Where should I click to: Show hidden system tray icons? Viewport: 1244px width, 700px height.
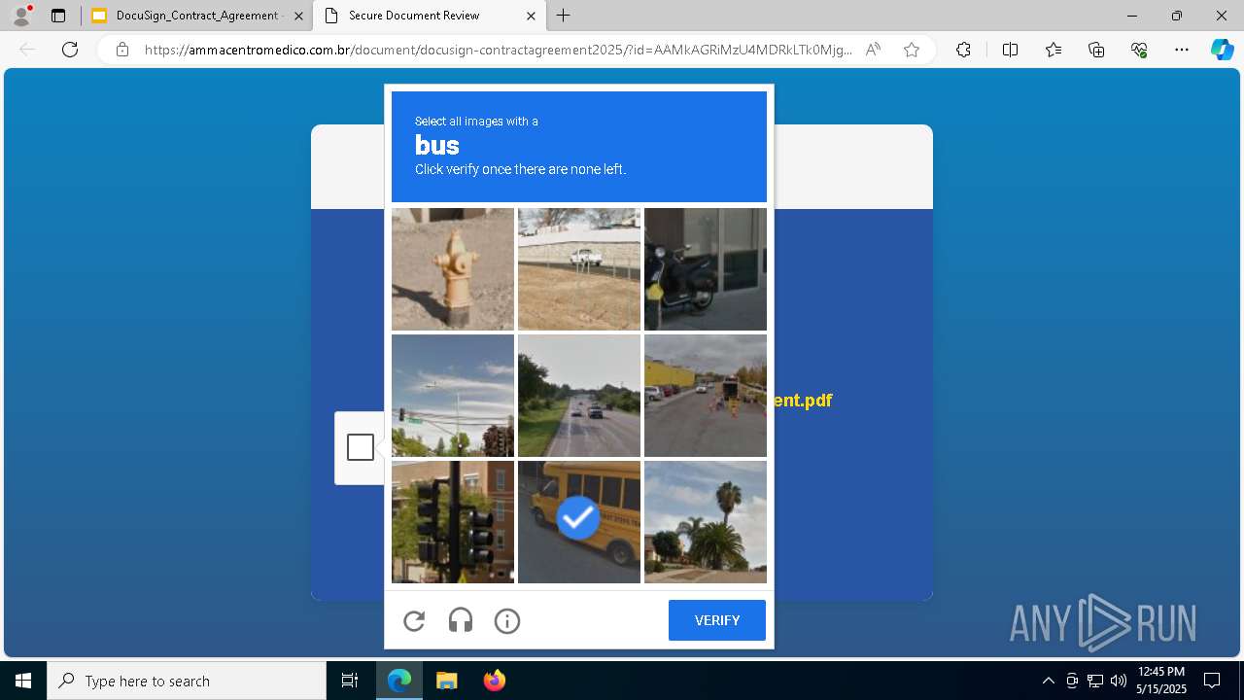(x=1048, y=681)
